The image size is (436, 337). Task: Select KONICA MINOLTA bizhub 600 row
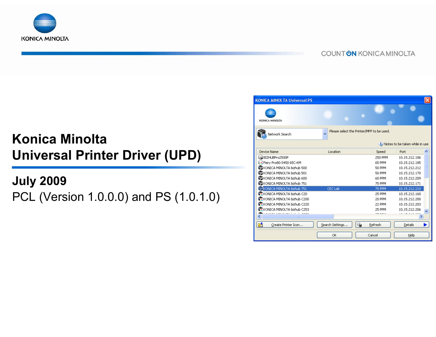[340, 178]
